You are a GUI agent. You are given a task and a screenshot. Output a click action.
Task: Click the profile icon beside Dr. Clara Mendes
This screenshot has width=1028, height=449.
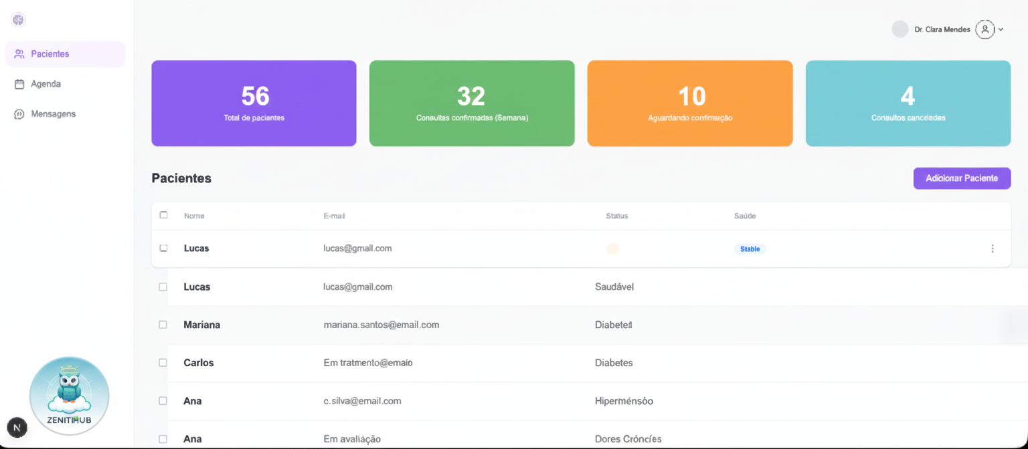point(984,29)
